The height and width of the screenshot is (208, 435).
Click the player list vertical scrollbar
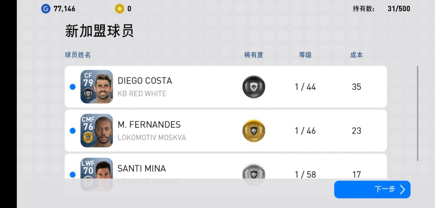418,113
